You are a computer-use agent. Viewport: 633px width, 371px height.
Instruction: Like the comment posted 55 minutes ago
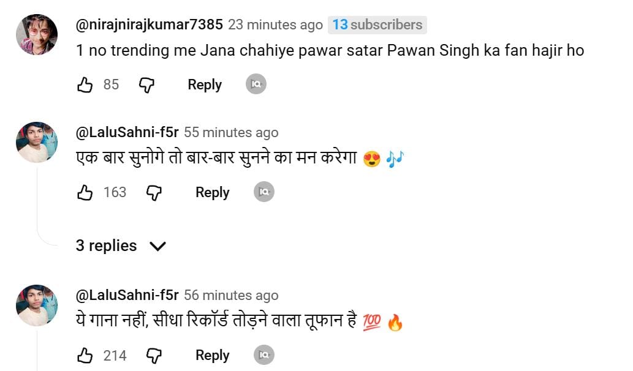pyautogui.click(x=85, y=193)
